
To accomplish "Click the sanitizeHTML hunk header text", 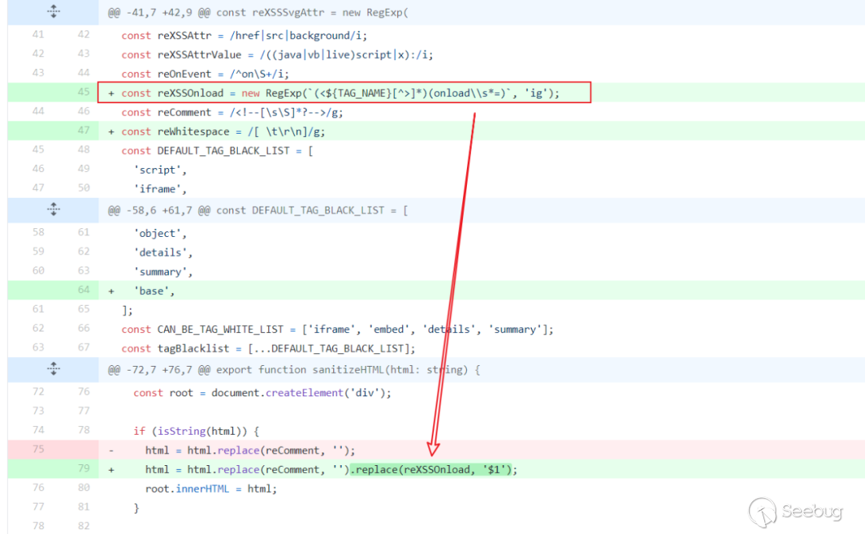I will coord(294,369).
